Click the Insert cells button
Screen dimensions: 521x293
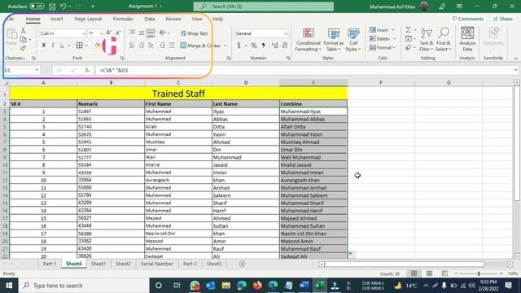click(x=379, y=30)
